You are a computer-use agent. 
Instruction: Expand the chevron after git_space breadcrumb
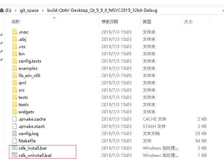coord(43,11)
